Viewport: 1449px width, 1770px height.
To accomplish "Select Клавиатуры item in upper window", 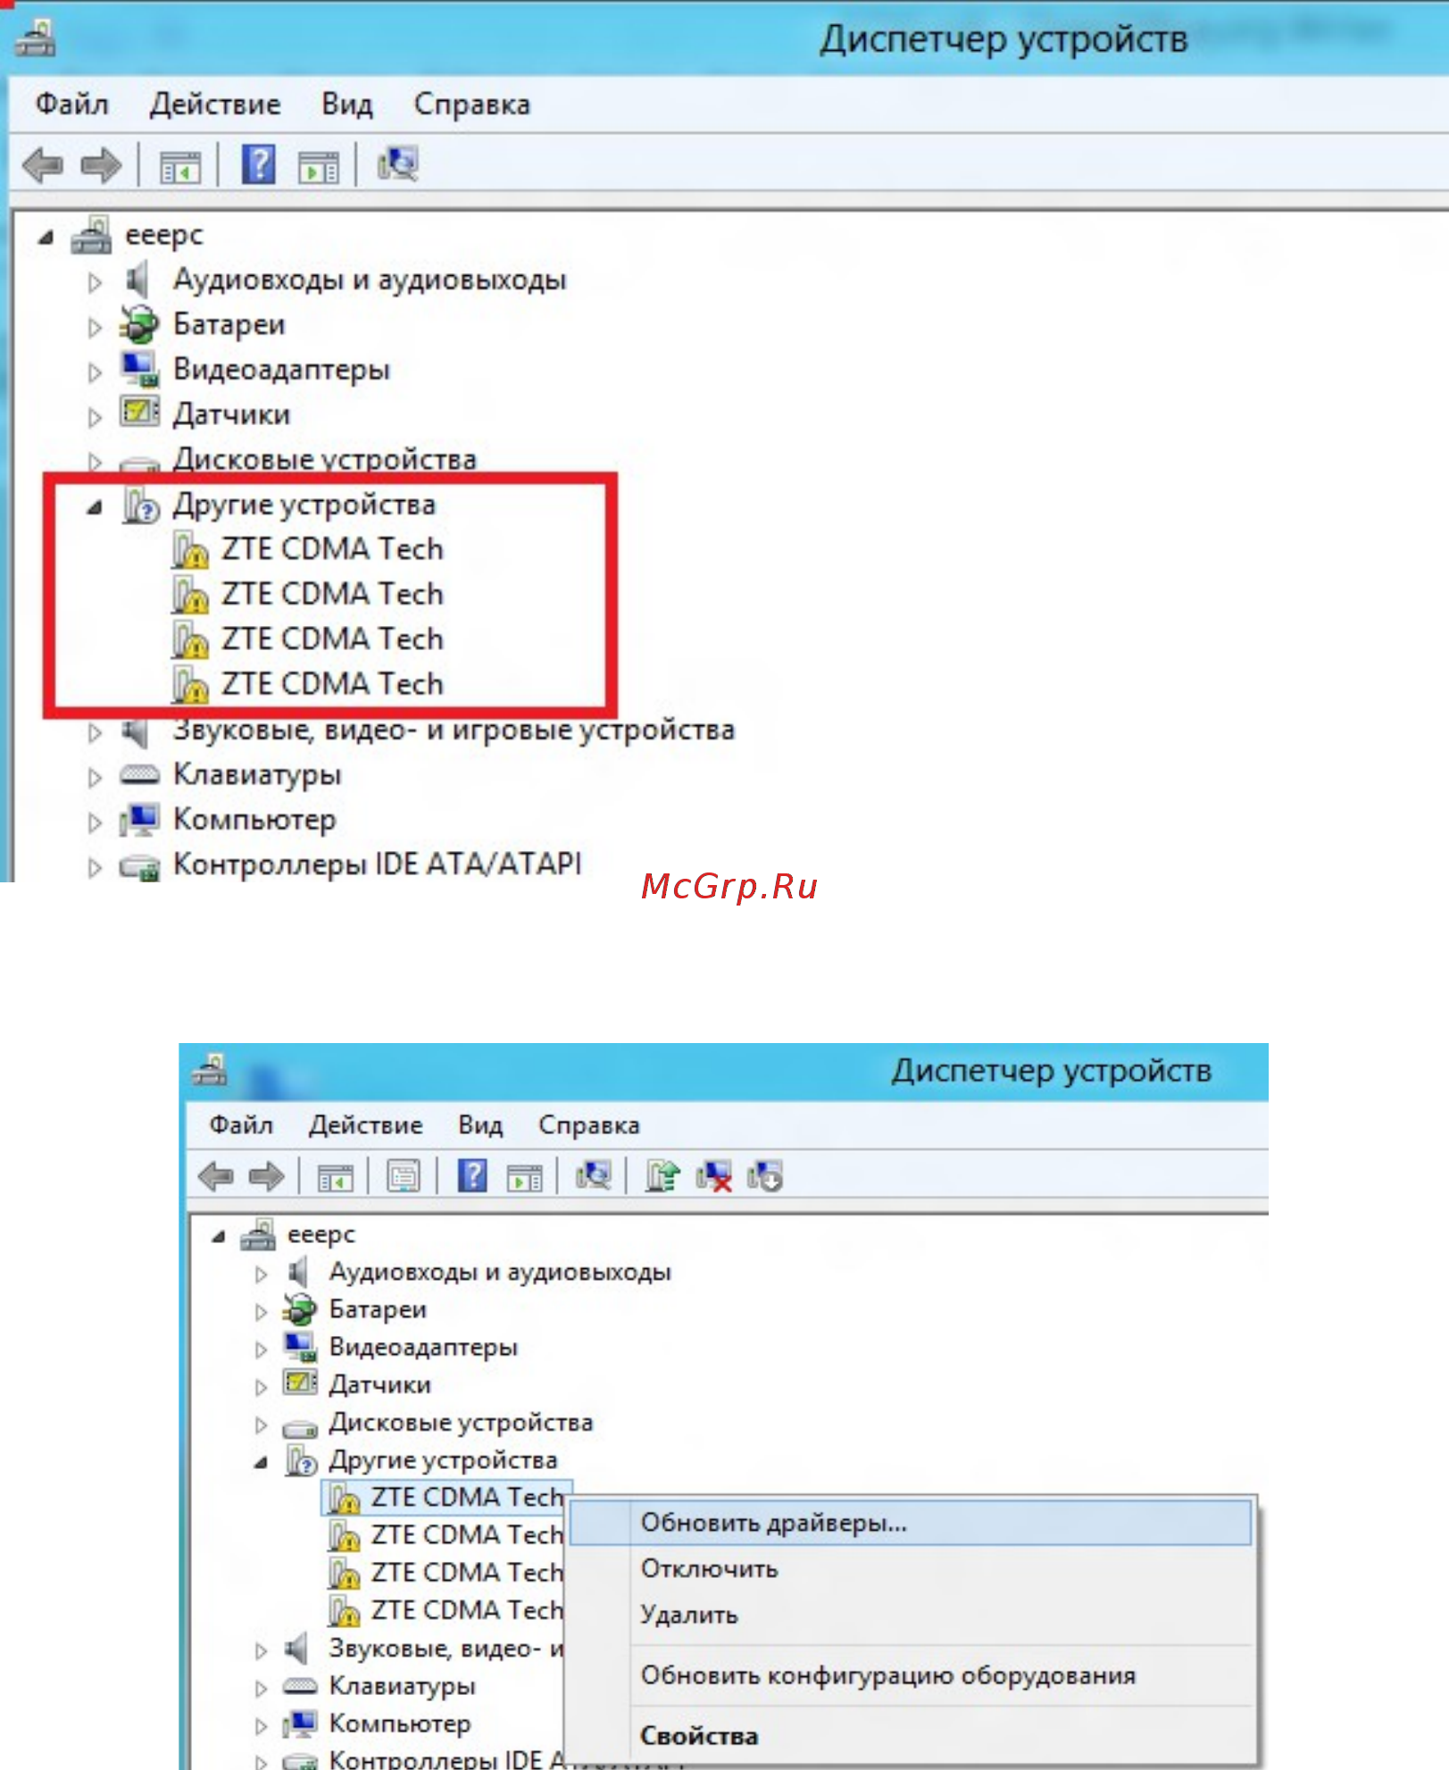I will pyautogui.click(x=257, y=773).
